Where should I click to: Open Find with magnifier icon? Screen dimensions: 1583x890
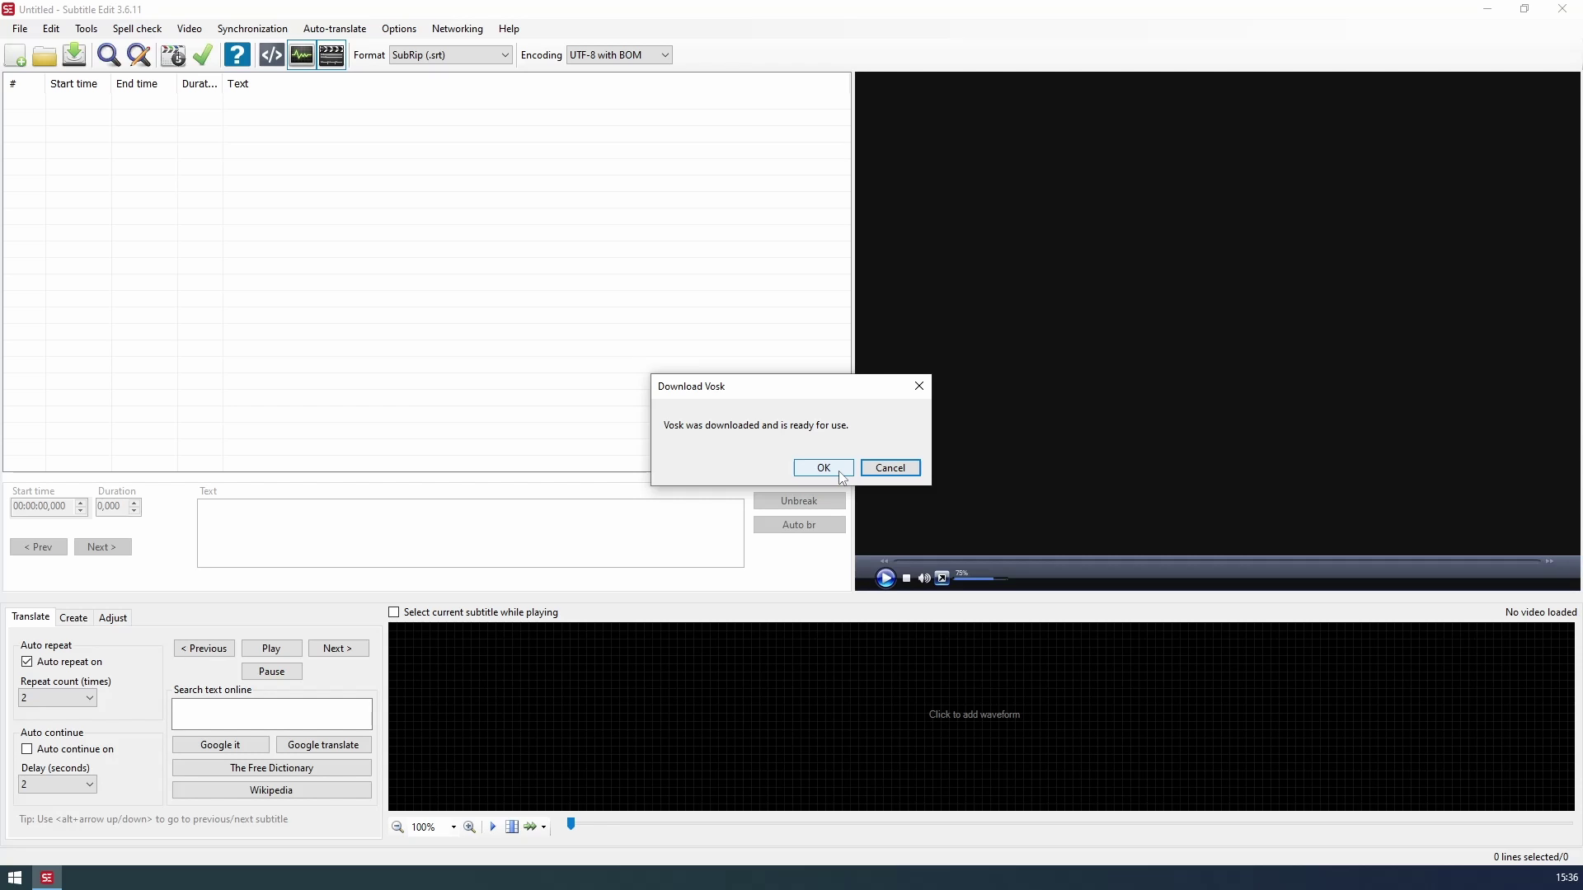click(x=108, y=55)
